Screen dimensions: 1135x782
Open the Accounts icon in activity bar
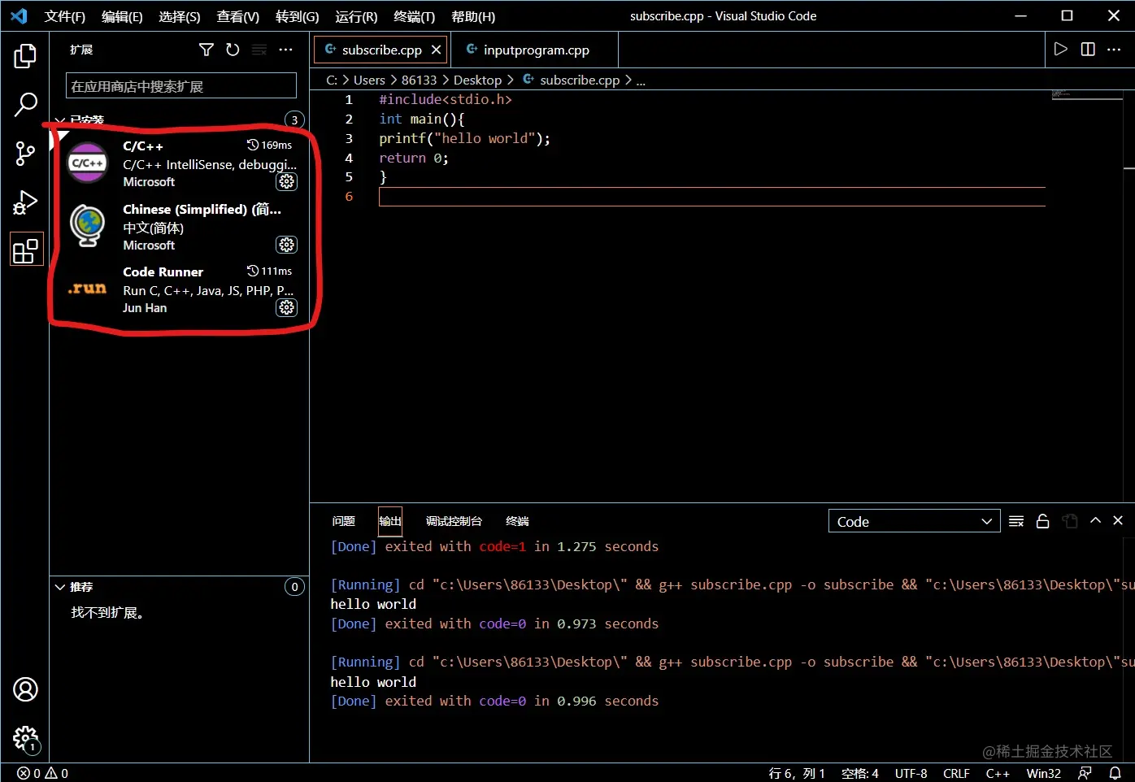coord(25,689)
